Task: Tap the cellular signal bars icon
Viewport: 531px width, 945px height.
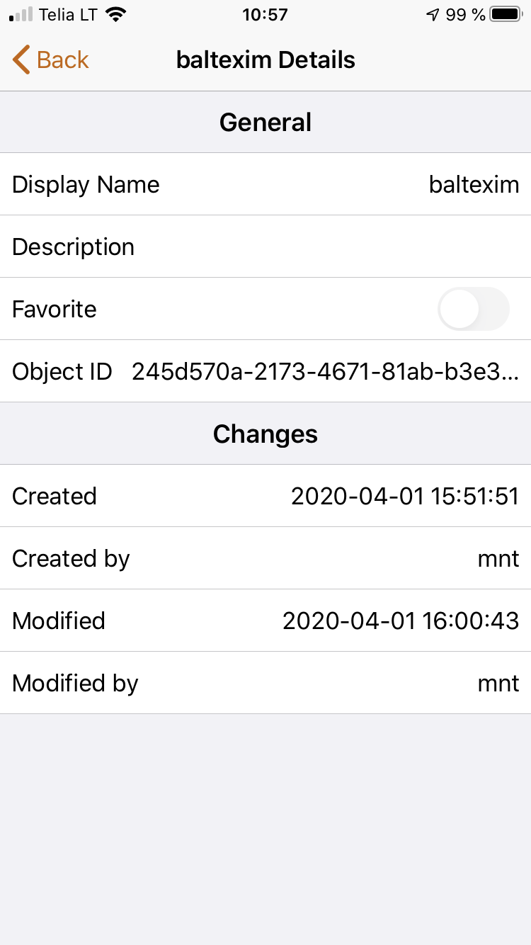Action: point(21,14)
